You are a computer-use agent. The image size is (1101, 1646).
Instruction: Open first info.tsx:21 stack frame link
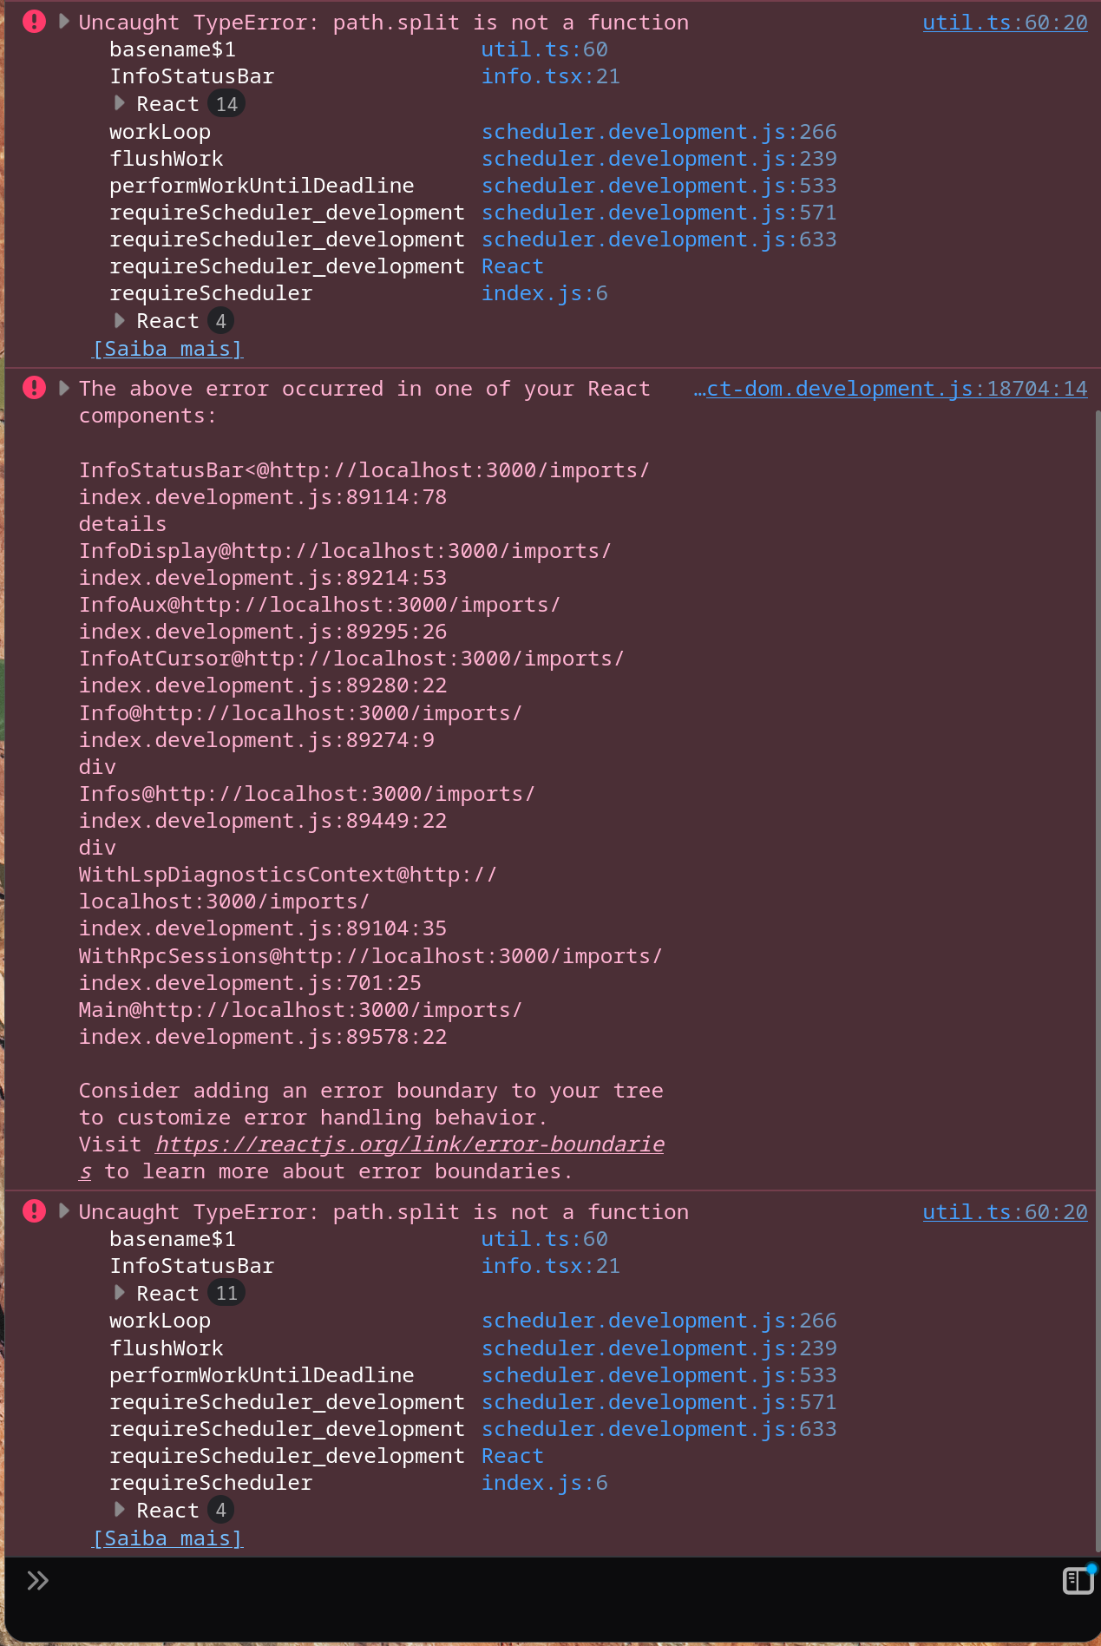[x=550, y=76]
